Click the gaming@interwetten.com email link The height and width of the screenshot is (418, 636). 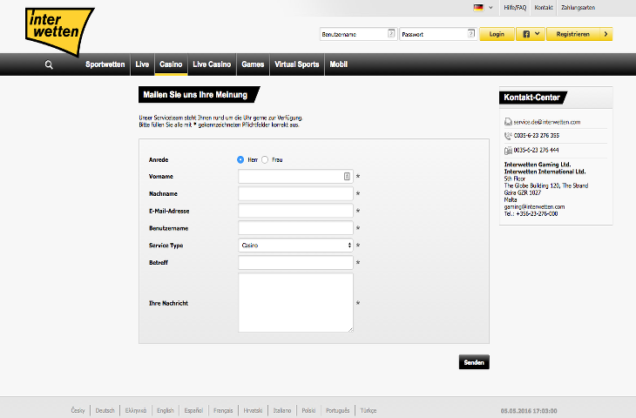pos(534,206)
